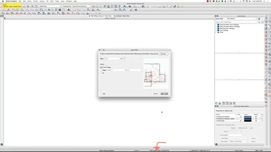Cancel the Import PDF dialog
271x152 pixels.
pos(155,94)
